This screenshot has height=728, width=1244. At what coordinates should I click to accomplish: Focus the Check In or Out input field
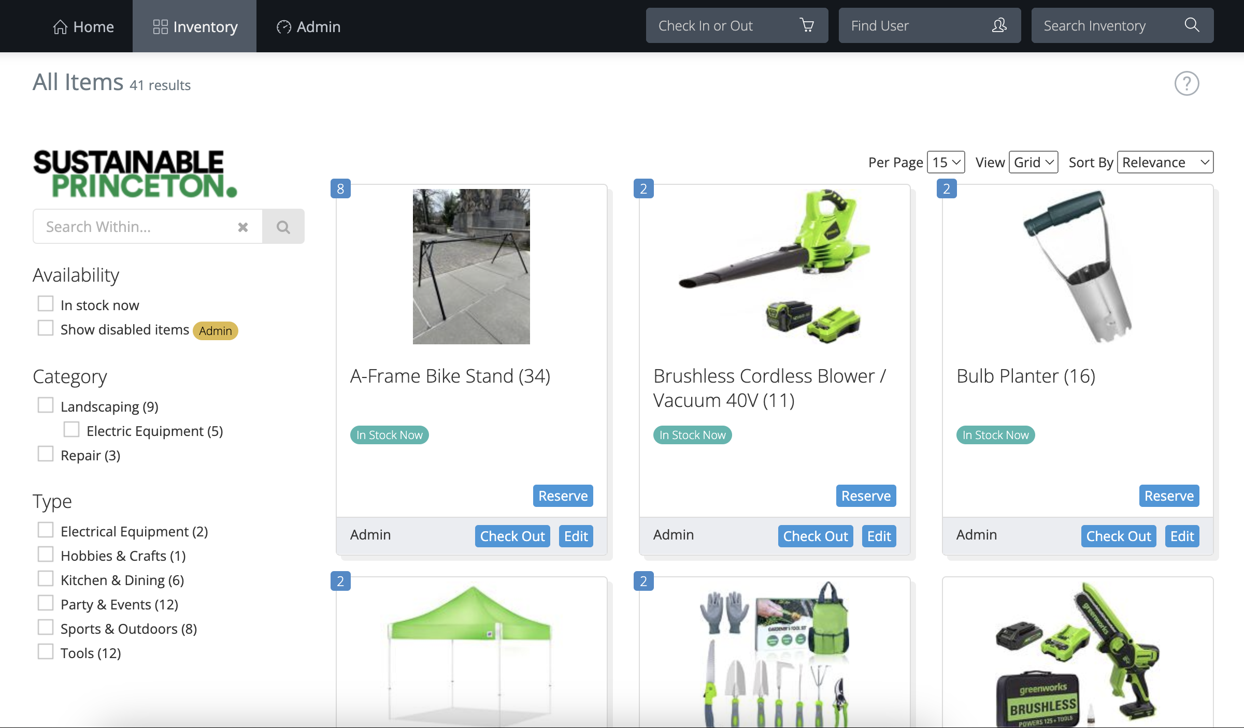[737, 25]
